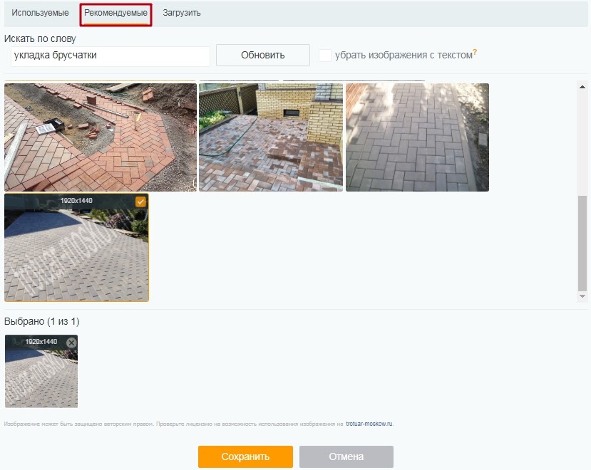Click the selected 1920x1440 thumbnail under Выбрано
Screen dimensions: 591x470
[41, 371]
